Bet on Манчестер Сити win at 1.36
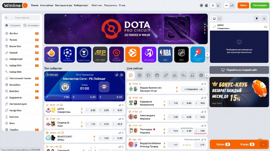 [x=57, y=97]
